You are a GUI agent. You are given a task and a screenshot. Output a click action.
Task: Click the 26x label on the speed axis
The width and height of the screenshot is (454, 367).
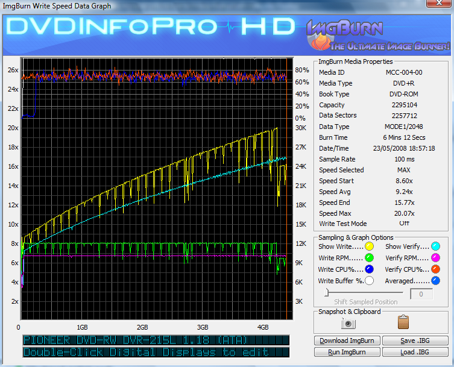point(13,70)
